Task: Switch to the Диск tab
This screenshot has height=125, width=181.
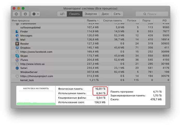Action: [105, 14]
